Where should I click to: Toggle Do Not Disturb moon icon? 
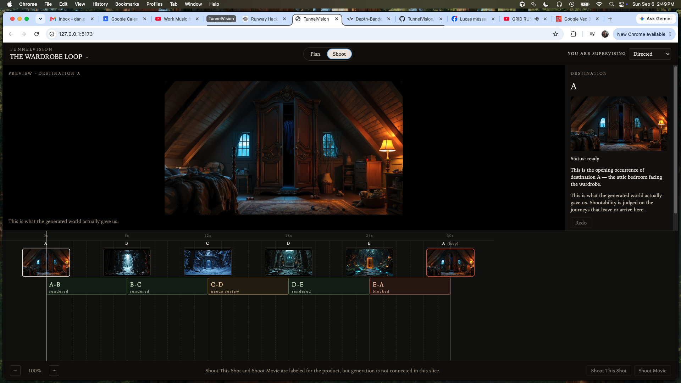tap(546, 4)
